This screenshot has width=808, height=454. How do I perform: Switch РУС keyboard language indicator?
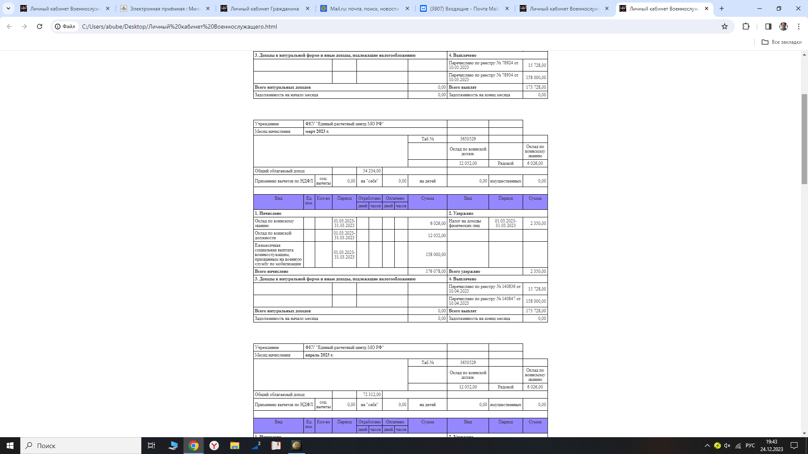pyautogui.click(x=750, y=446)
